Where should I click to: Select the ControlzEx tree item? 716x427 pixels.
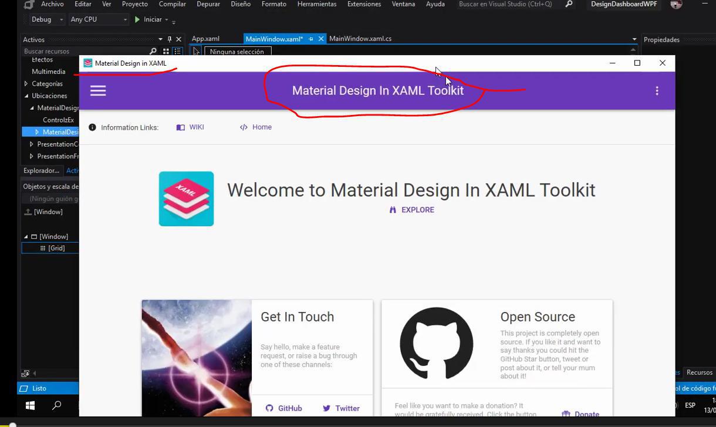point(58,120)
